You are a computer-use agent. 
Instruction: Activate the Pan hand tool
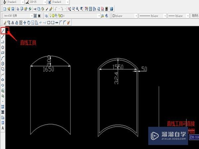pyautogui.click(x=69, y=9)
